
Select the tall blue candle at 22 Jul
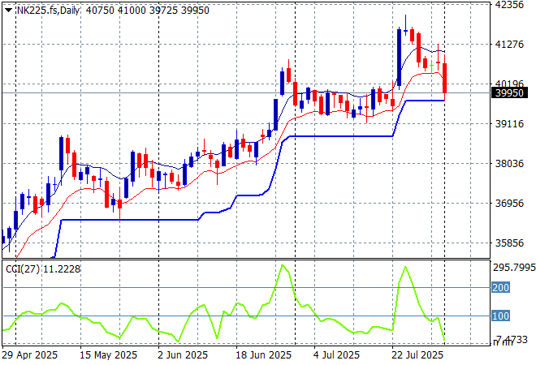click(399, 58)
